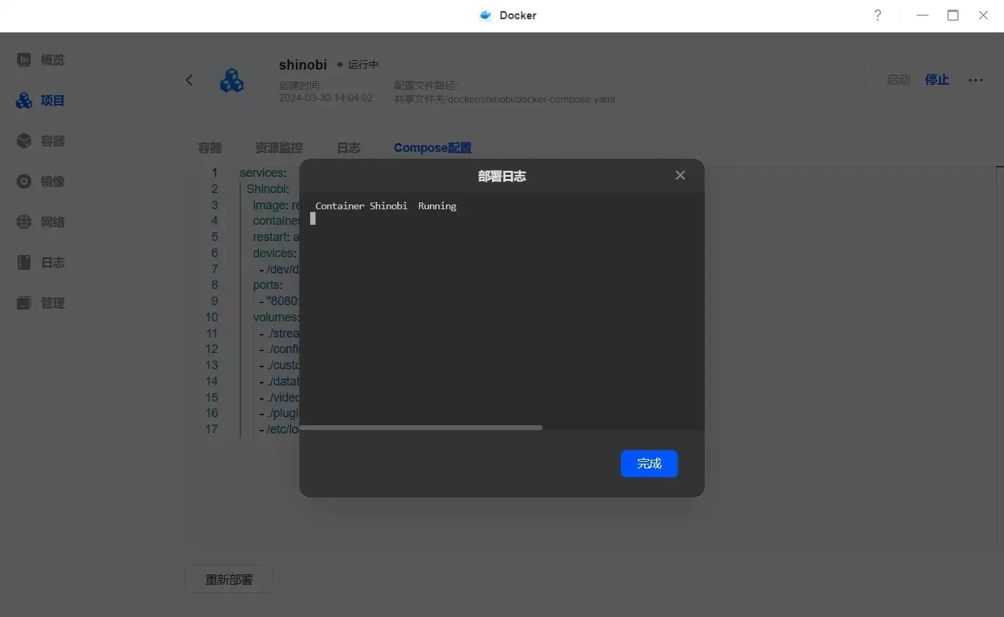Open the 管理 management icon in sidebar
Screen dimensions: 1004x617
point(24,303)
